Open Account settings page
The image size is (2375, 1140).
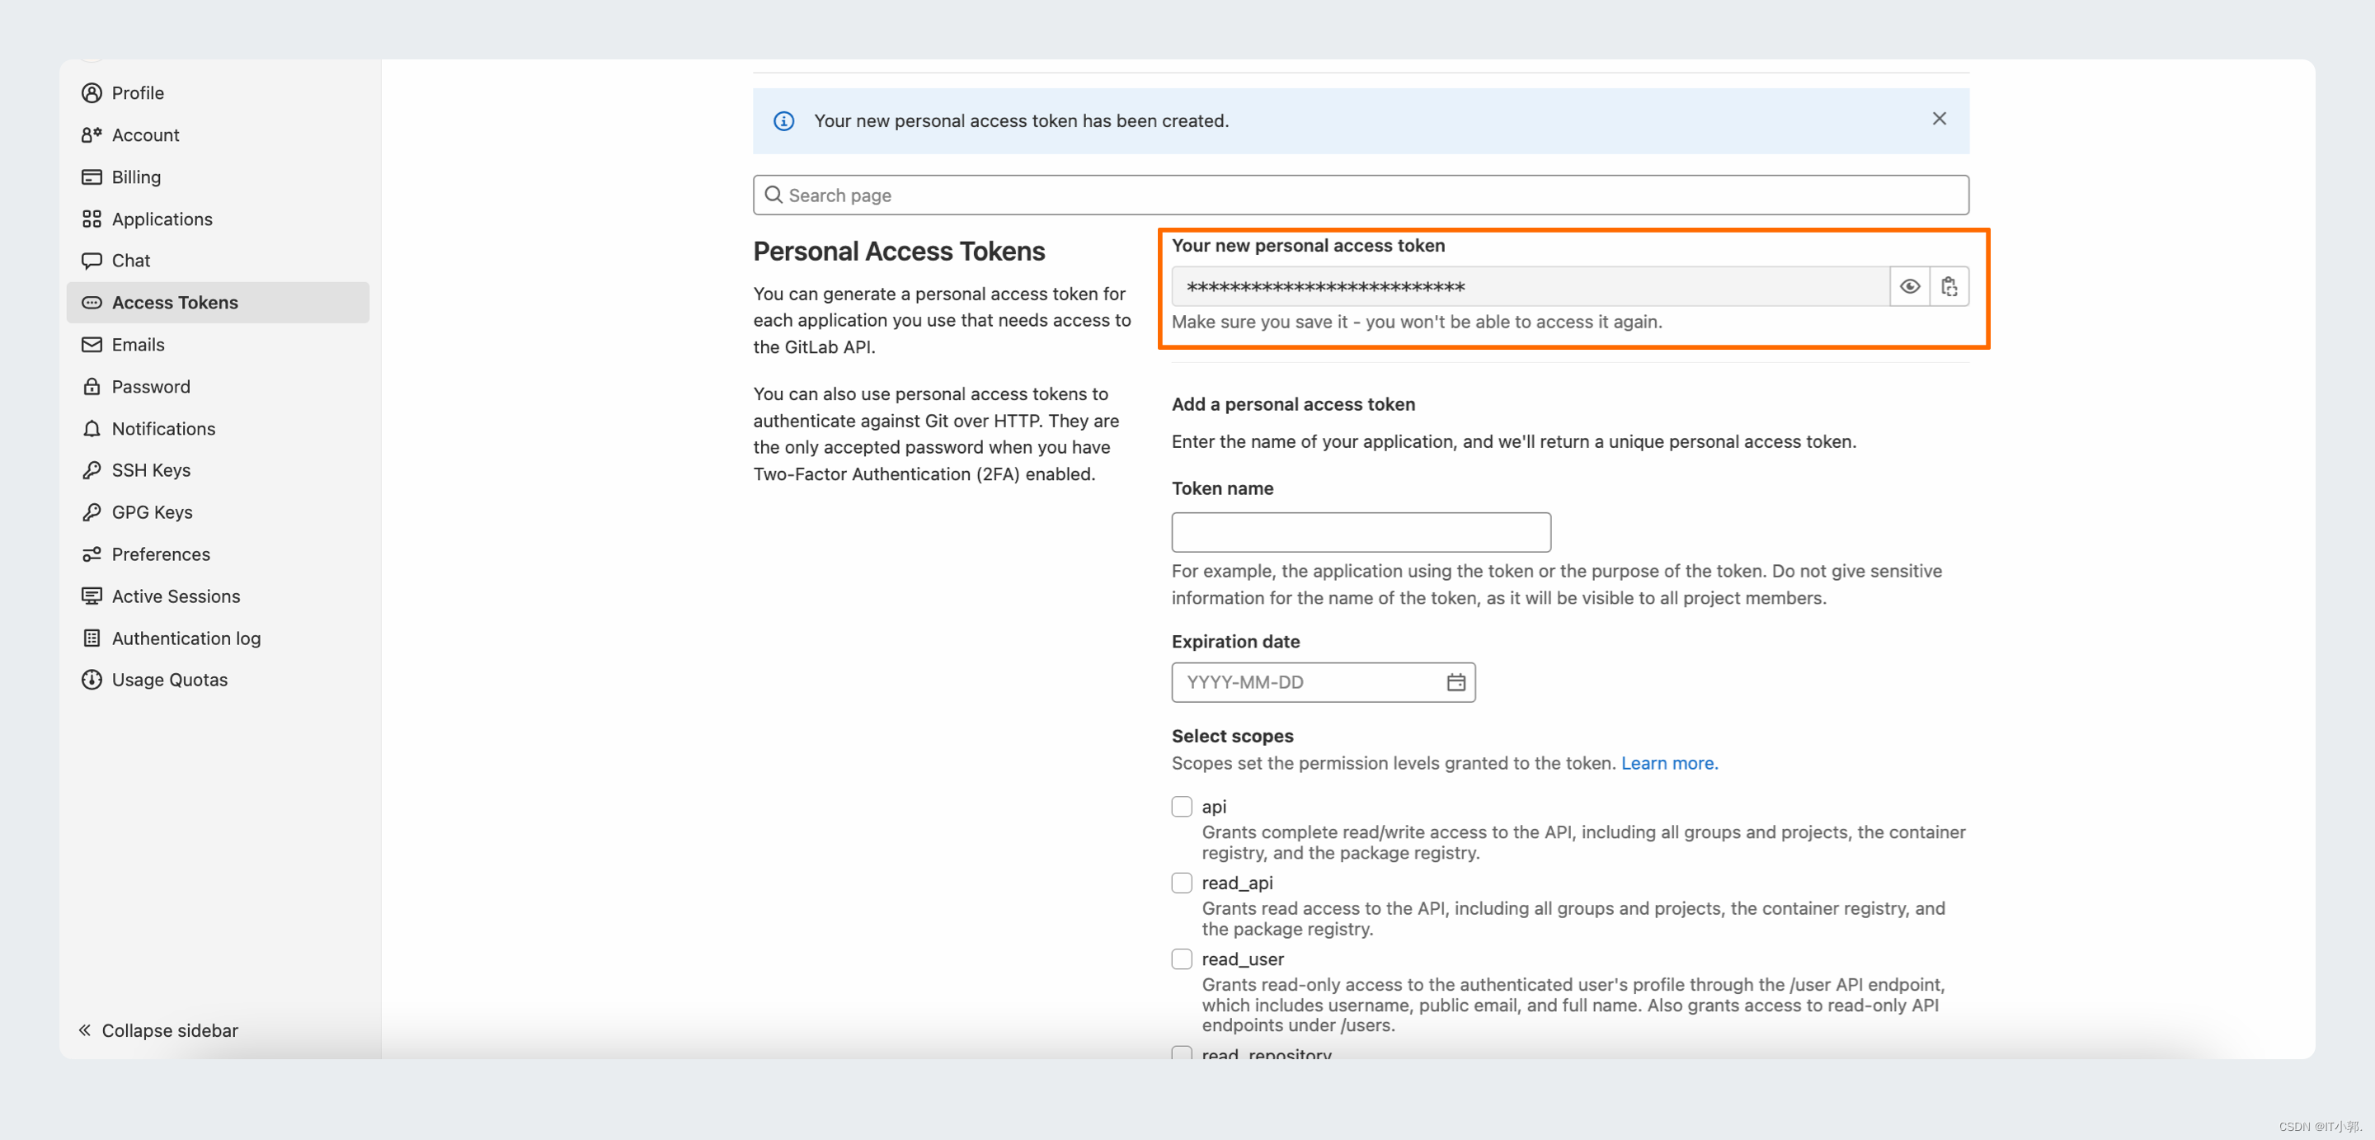(x=145, y=134)
